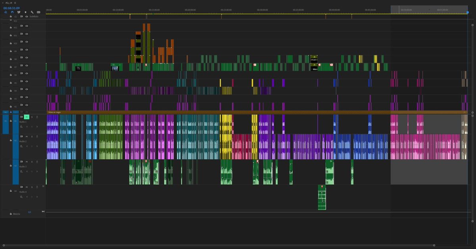Open the AQ_14 sequence panel menu
Screen dimensions: 476x249
coord(15,3)
